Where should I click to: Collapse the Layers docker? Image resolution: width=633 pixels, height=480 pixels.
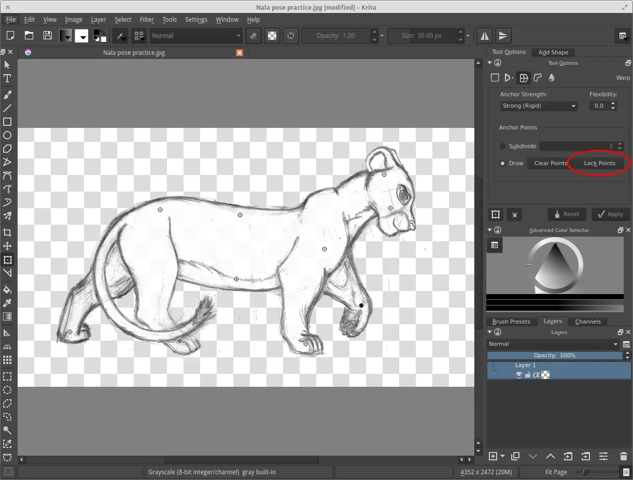490,332
